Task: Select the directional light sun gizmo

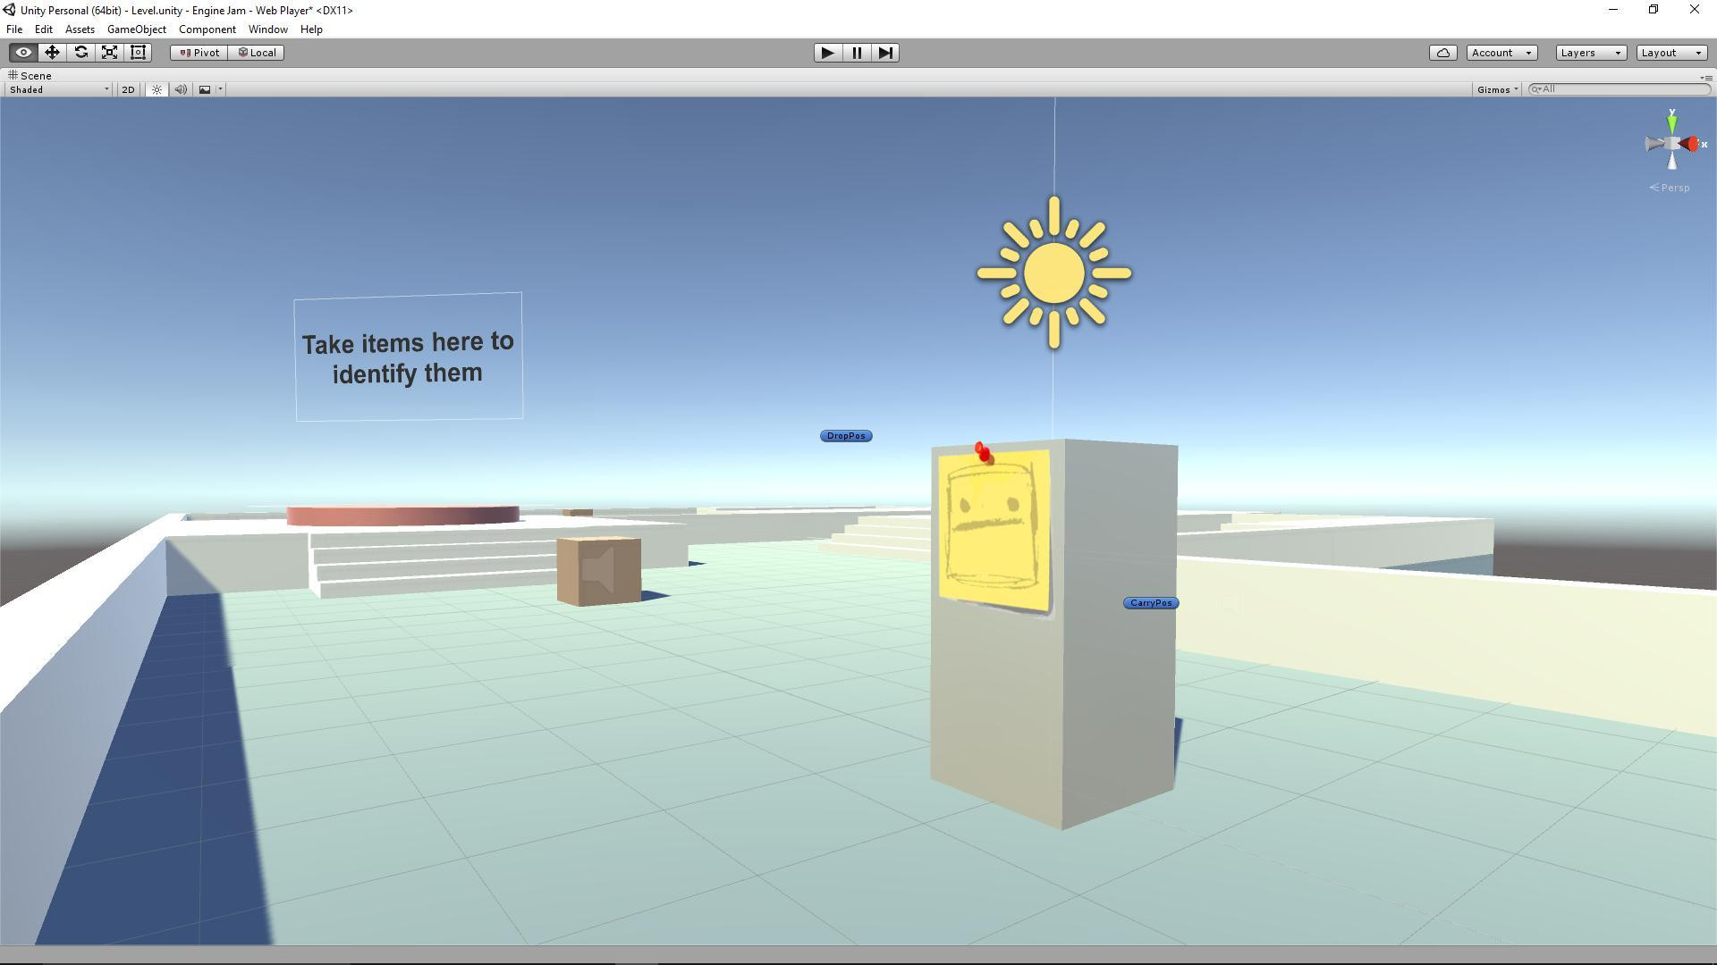Action: coord(1054,273)
